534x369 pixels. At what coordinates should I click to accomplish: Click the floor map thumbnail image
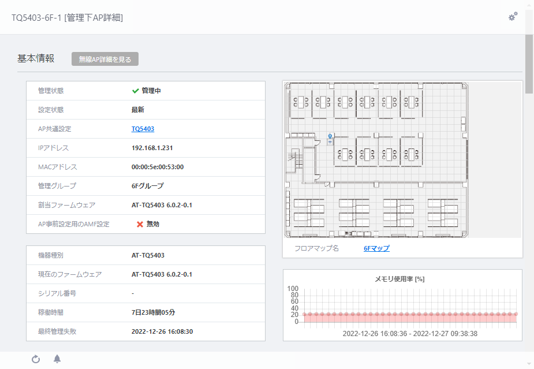[x=376, y=160]
